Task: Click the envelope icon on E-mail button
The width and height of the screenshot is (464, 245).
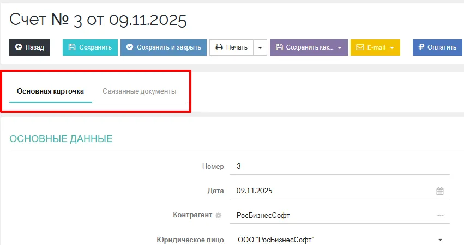Action: point(360,47)
